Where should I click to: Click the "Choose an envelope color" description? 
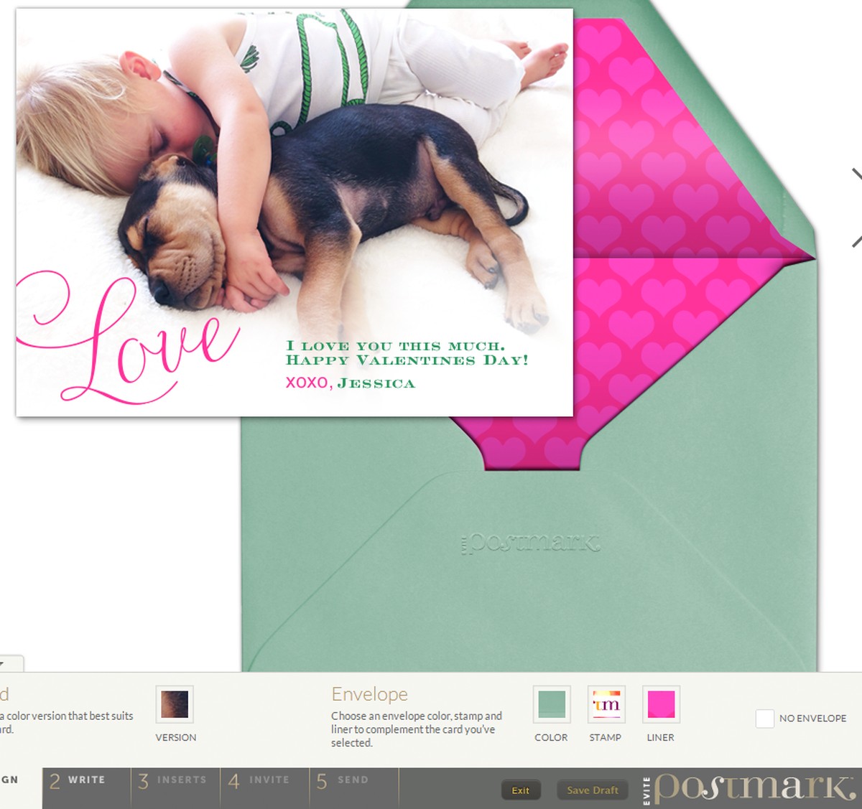[x=417, y=729]
